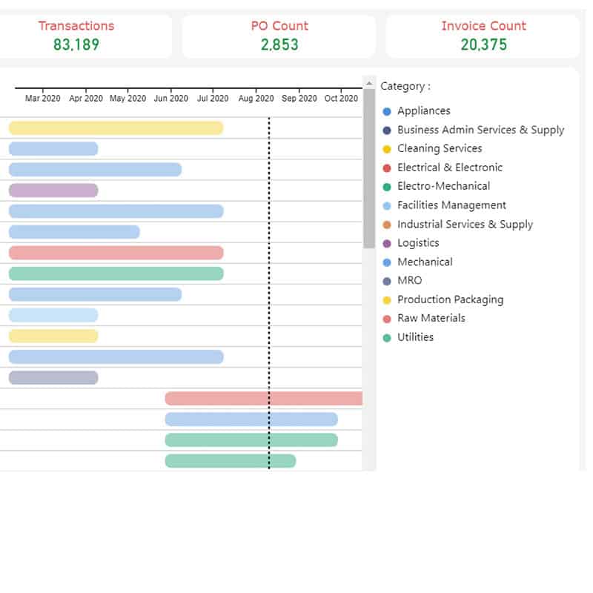This screenshot has width=593, height=593.
Task: Open the PO Count summary card
Action: coord(279,36)
